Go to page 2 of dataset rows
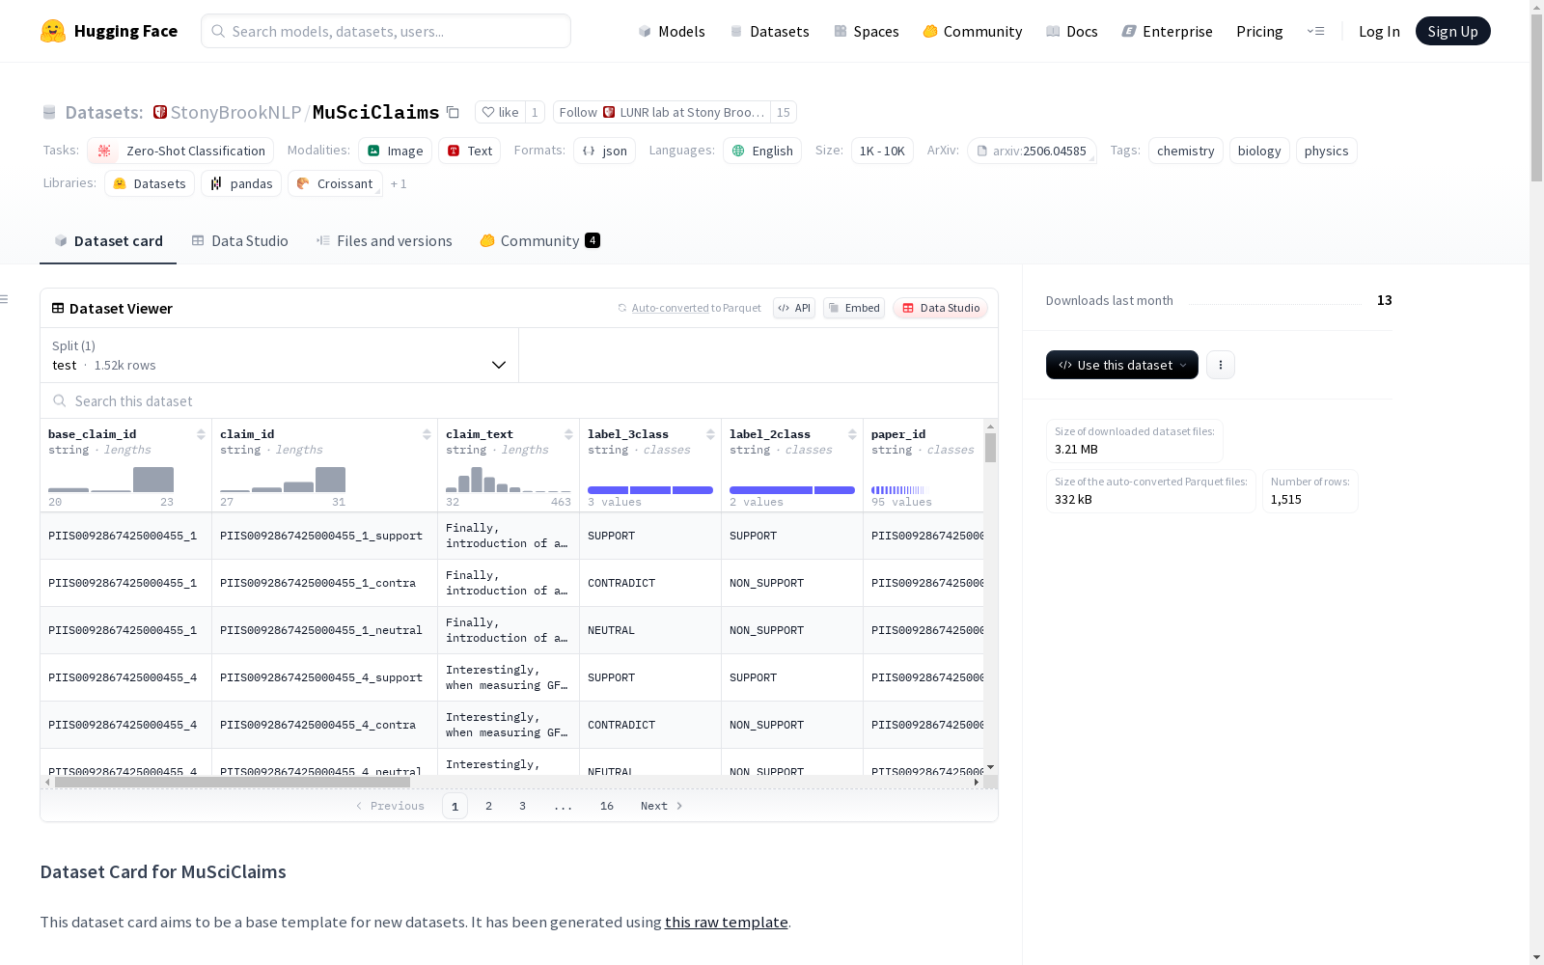The height and width of the screenshot is (965, 1544). (489, 806)
